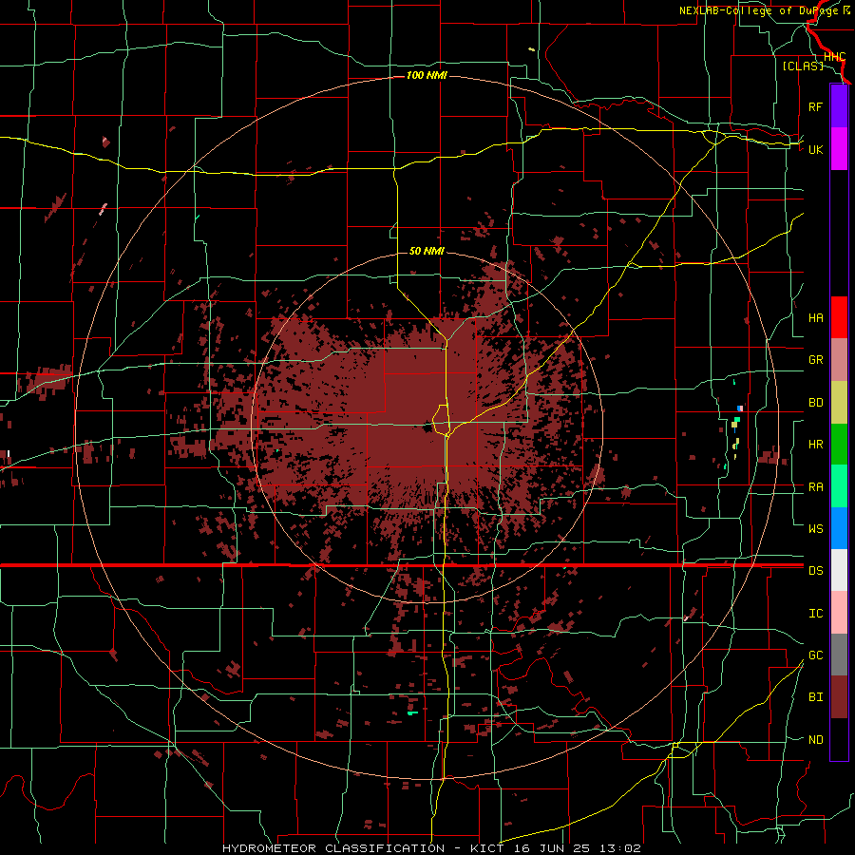This screenshot has width=855, height=855.
Task: Click the bright green RA legend swatch
Action: (839, 486)
